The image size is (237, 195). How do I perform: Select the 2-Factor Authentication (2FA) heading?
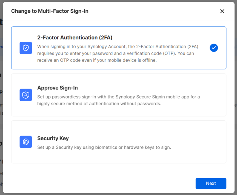click(x=75, y=38)
